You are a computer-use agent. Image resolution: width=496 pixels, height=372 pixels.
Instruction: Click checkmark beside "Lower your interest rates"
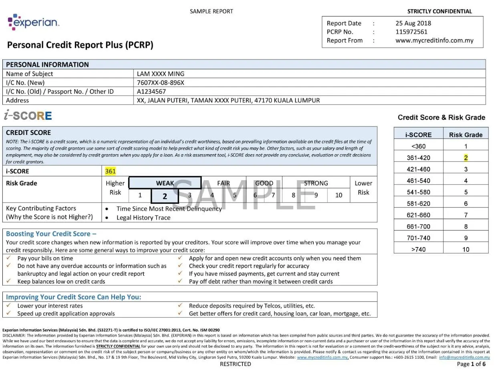9,306
